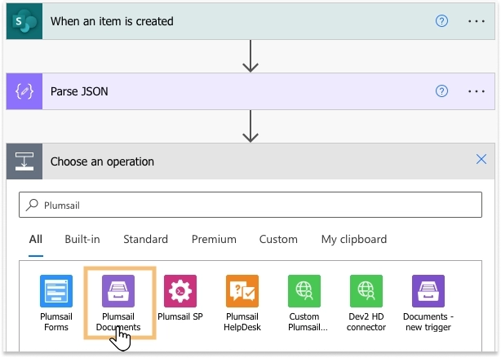Click the SharePoint trigger icon

coord(24,21)
